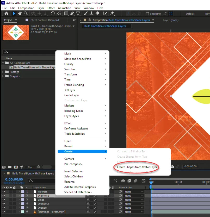210x217 pixels.
Task: Switch to Effect Controls Diamond tab
Action: (x=45, y=20)
